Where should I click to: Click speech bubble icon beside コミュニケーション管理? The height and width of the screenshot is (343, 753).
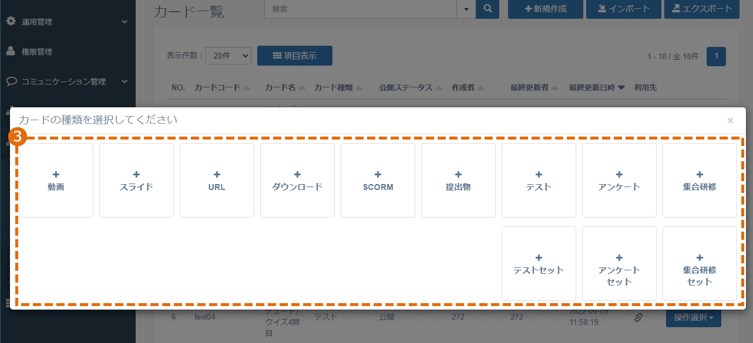[11, 81]
